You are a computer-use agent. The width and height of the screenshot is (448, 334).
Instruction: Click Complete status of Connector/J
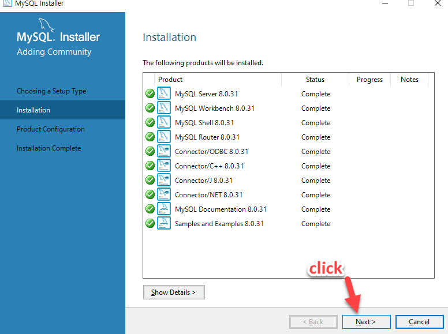316,181
